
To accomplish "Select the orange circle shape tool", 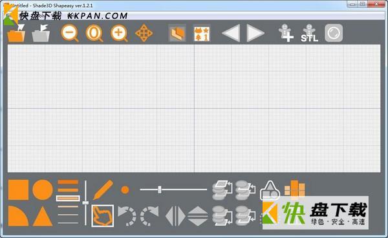I will point(43,190).
